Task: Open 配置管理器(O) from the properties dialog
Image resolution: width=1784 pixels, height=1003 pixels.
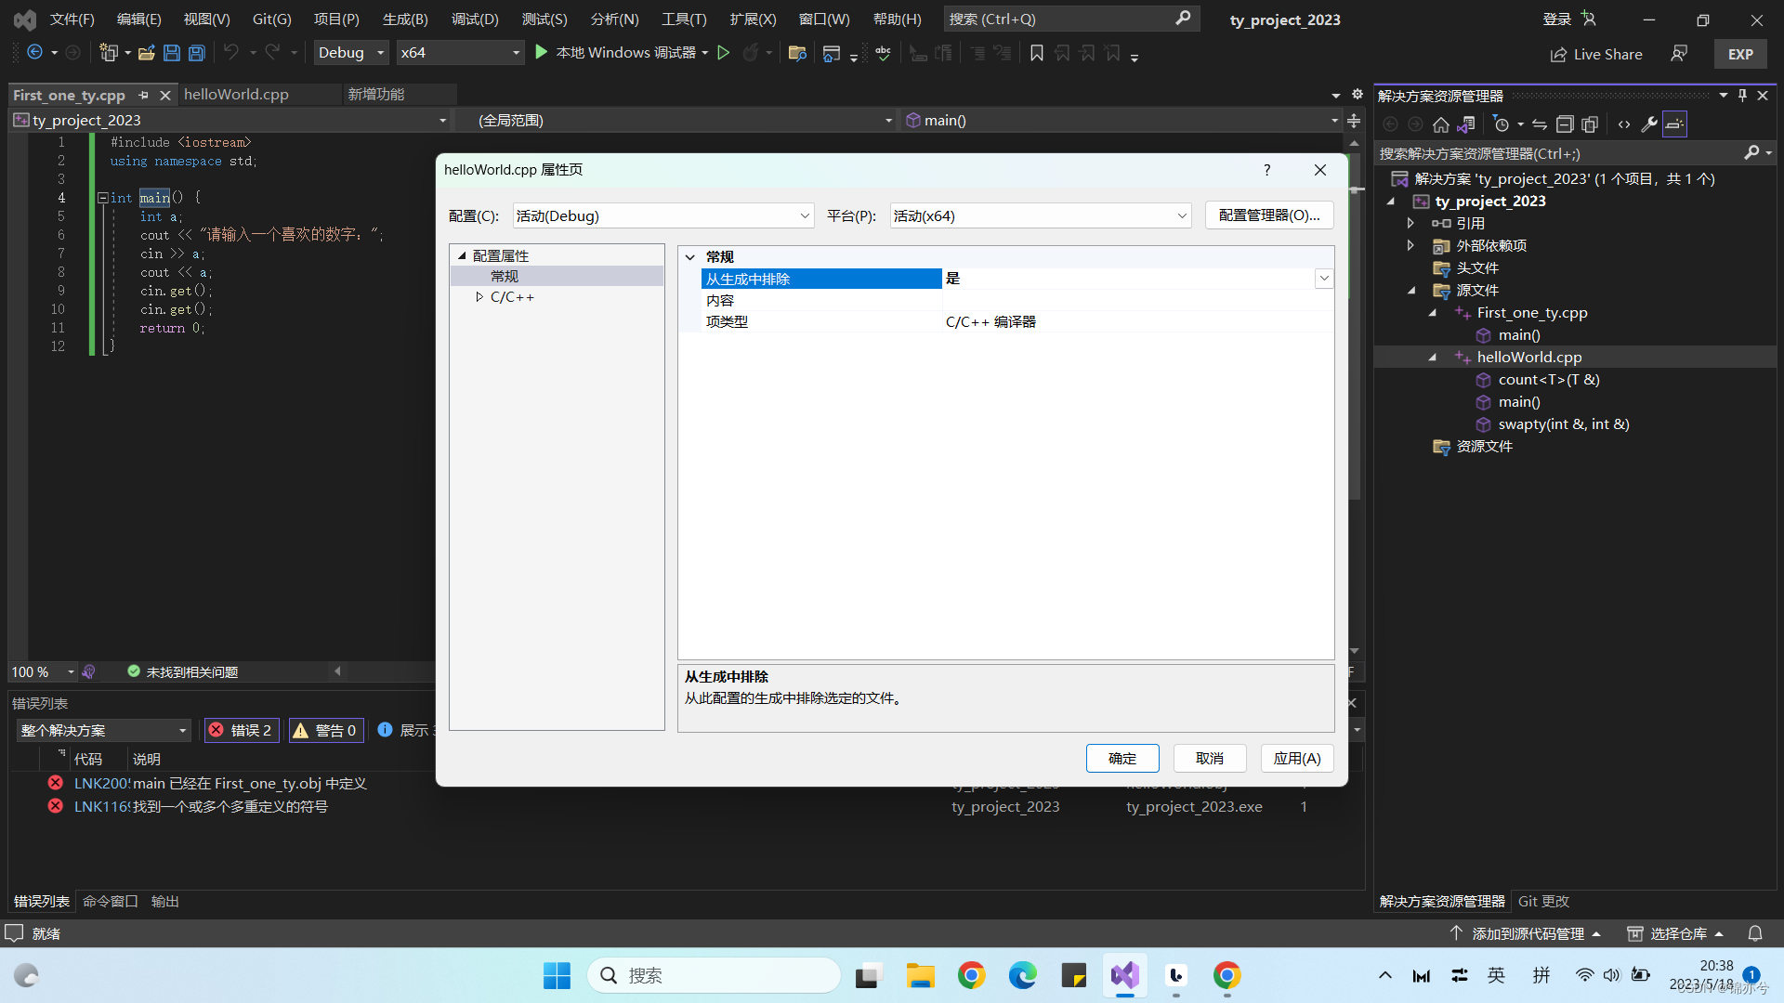Action: 1269,215
